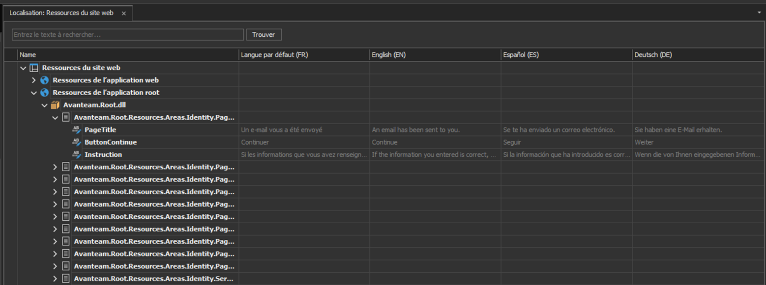766x285 pixels.
Task: Click the string icon beside ButtonContinue
Action: (77, 142)
